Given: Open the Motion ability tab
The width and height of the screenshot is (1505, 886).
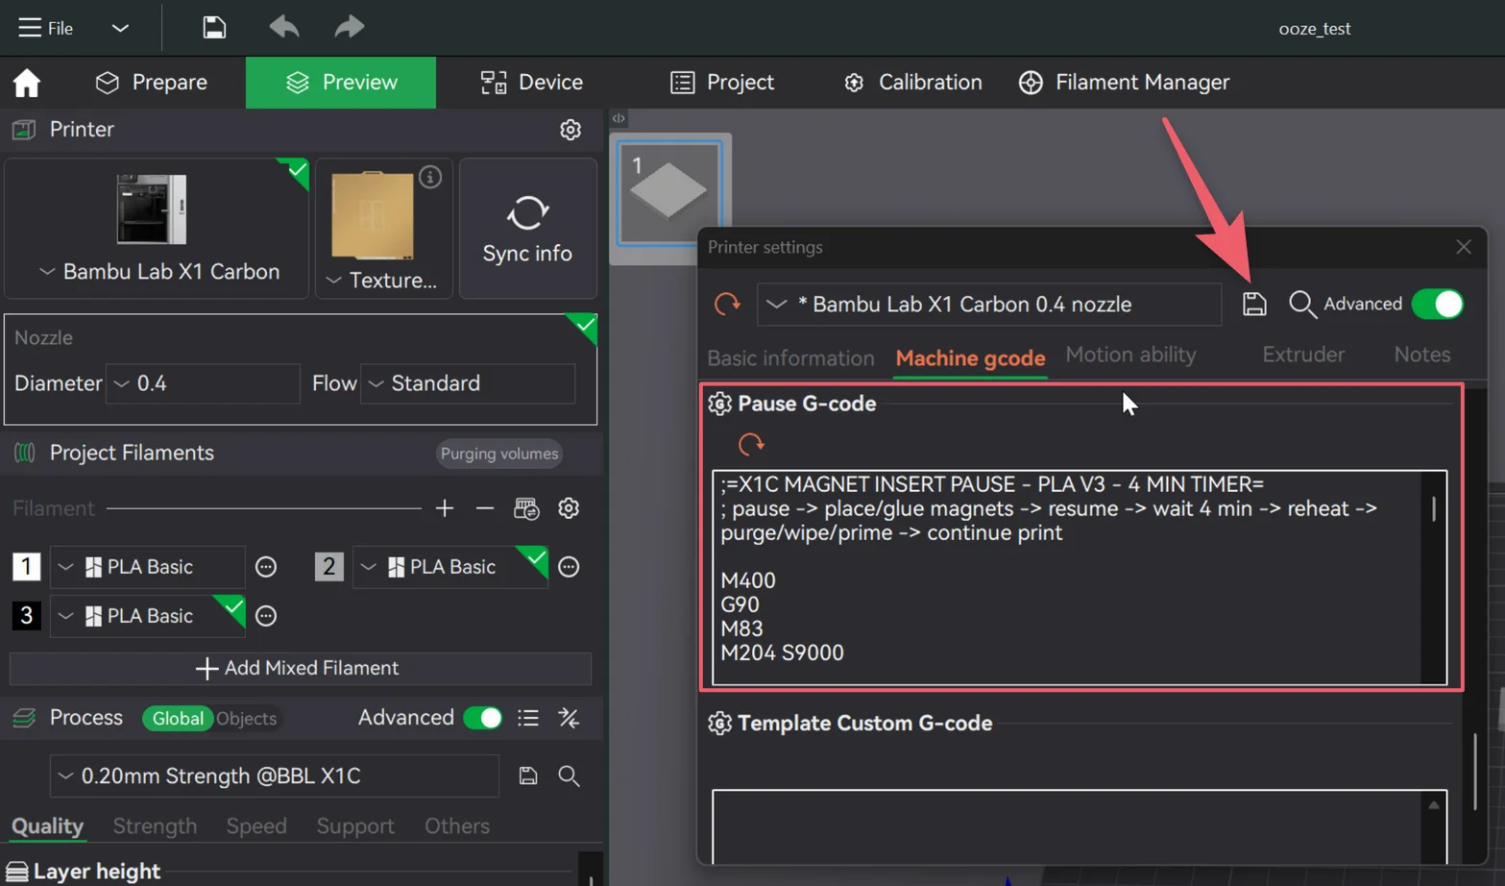Looking at the screenshot, I should 1130,355.
